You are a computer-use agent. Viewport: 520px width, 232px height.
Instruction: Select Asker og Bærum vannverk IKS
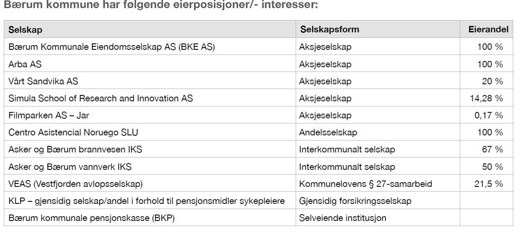tap(73, 167)
